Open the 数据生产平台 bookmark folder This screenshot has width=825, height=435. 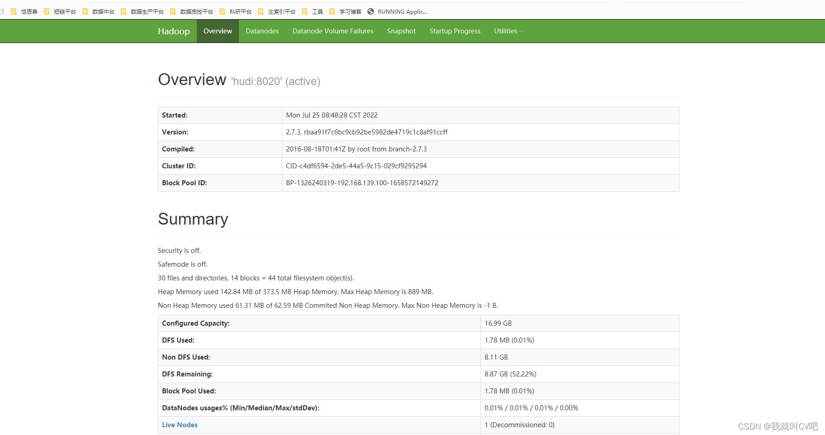coord(146,11)
